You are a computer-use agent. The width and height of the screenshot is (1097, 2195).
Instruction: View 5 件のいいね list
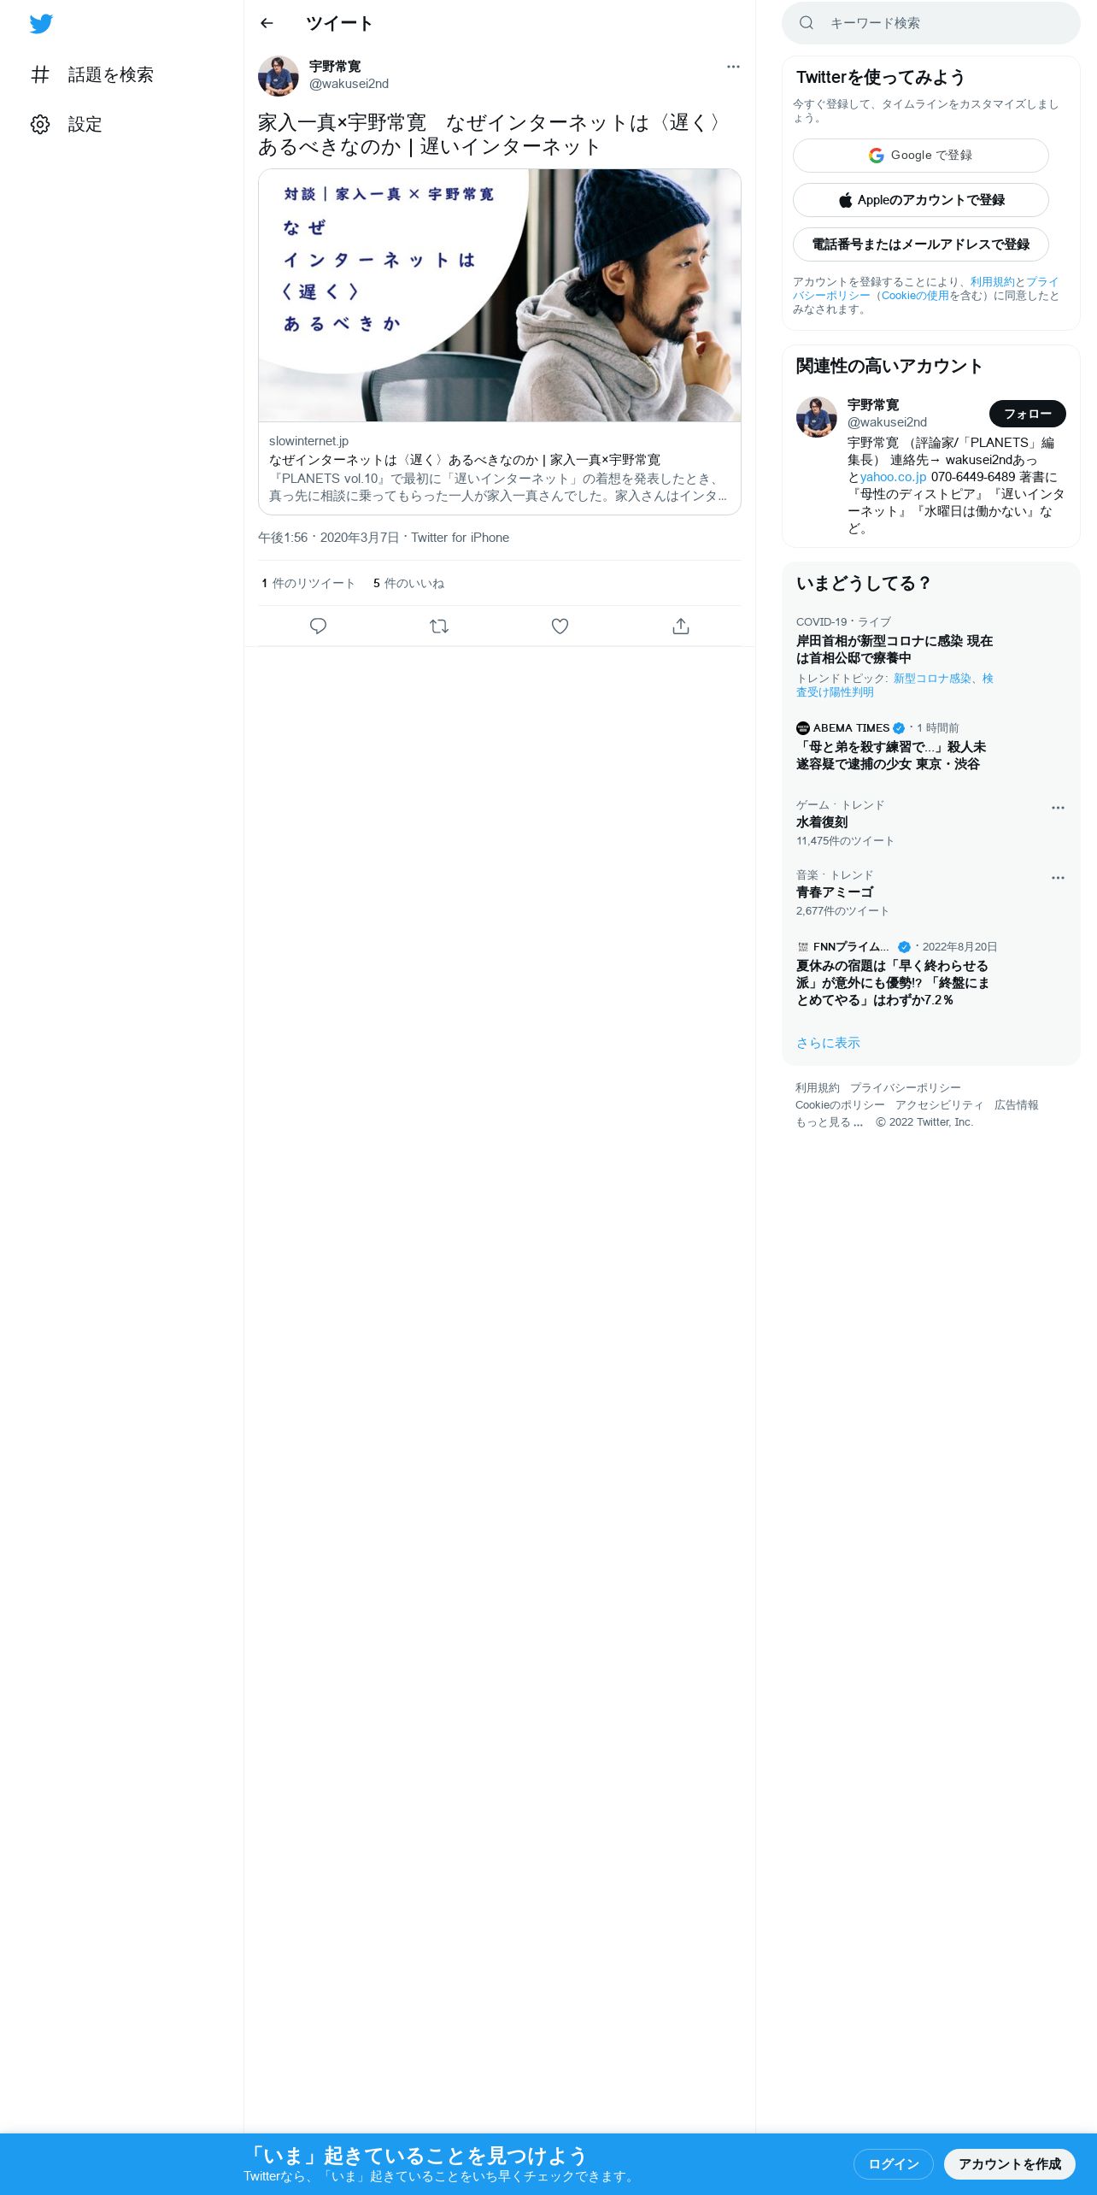(408, 583)
